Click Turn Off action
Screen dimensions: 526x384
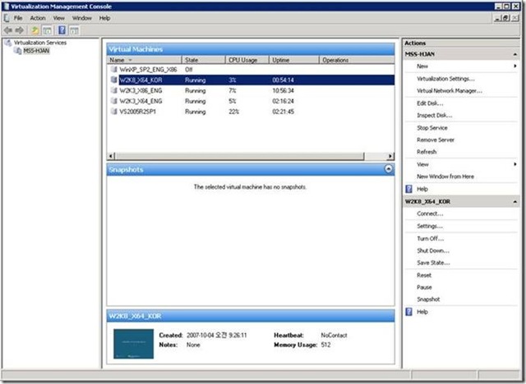coord(430,239)
